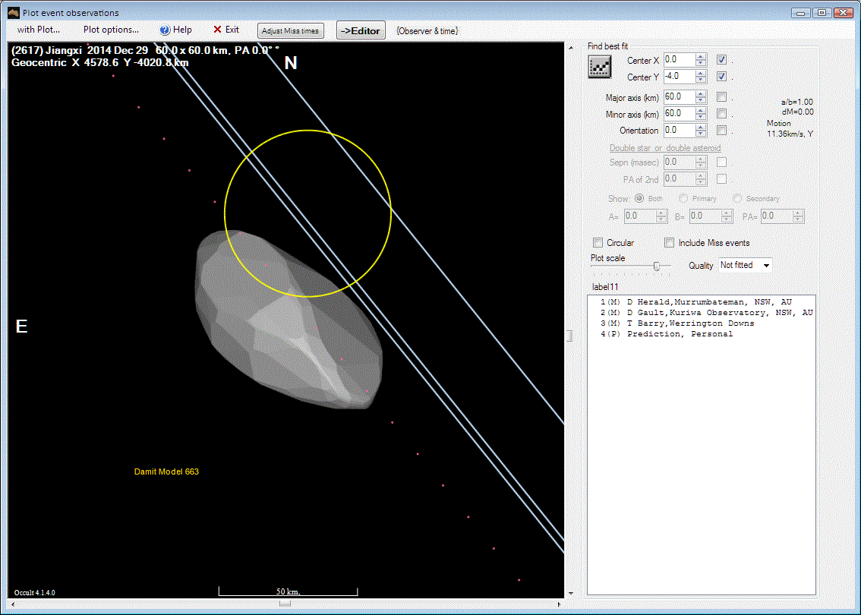This screenshot has height=615, width=861.
Task: Click the red X Exit icon
Action: pos(217,30)
